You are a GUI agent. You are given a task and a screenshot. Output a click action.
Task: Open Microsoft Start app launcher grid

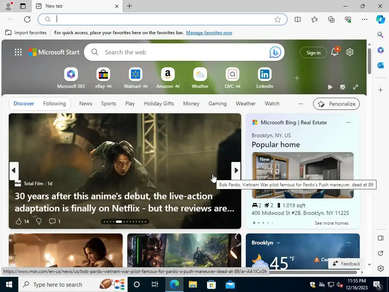tap(18, 52)
